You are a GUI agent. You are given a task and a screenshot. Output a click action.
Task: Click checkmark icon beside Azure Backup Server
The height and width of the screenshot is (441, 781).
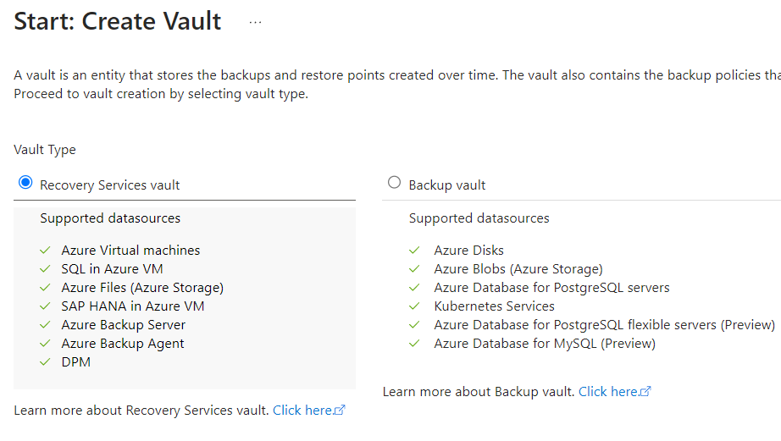[x=45, y=325]
